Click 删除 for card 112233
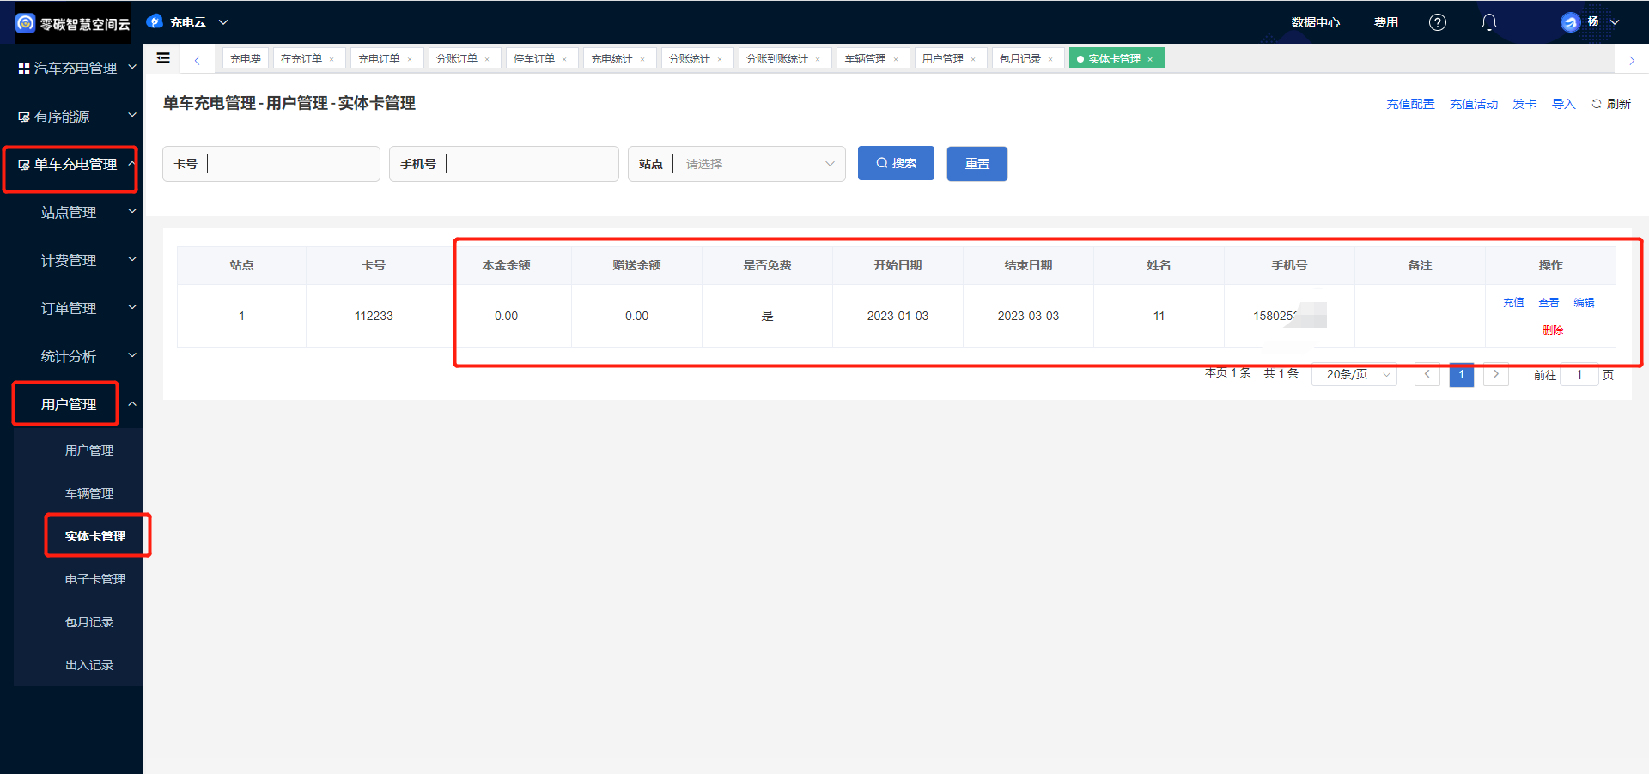 coord(1553,330)
